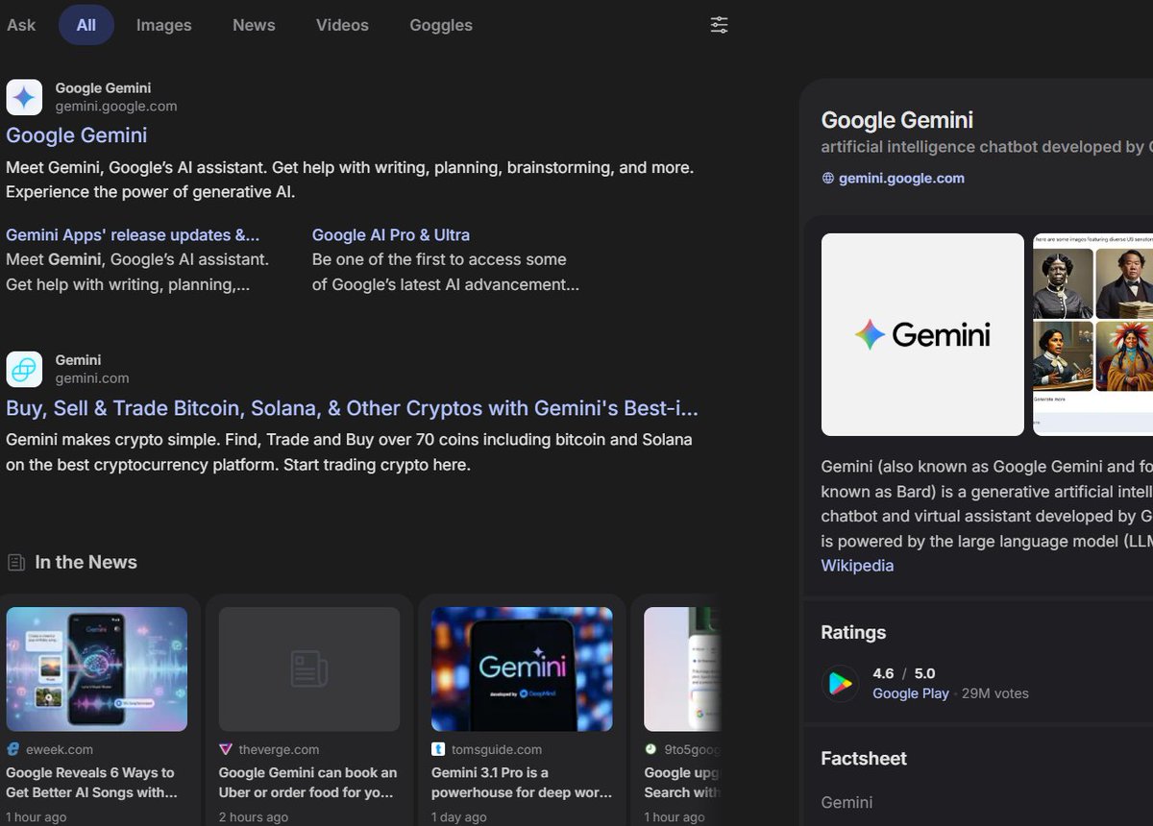Open the gemini.google.com link in info panel

click(901, 178)
